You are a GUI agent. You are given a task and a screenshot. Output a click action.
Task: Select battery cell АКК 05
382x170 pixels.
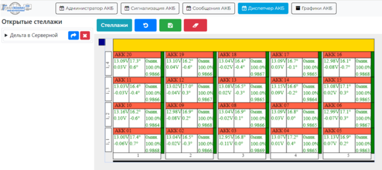[x=347, y=131]
